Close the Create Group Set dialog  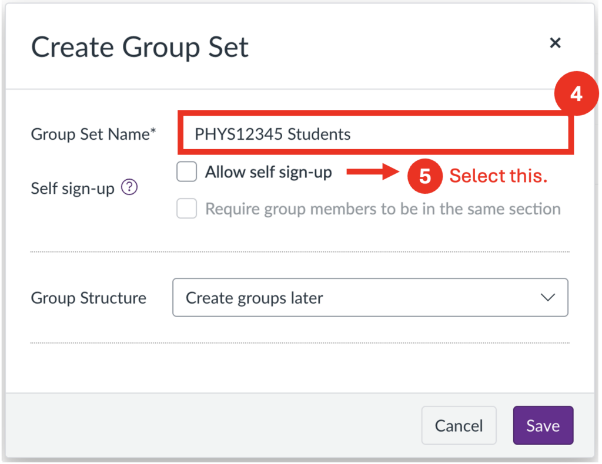(555, 43)
